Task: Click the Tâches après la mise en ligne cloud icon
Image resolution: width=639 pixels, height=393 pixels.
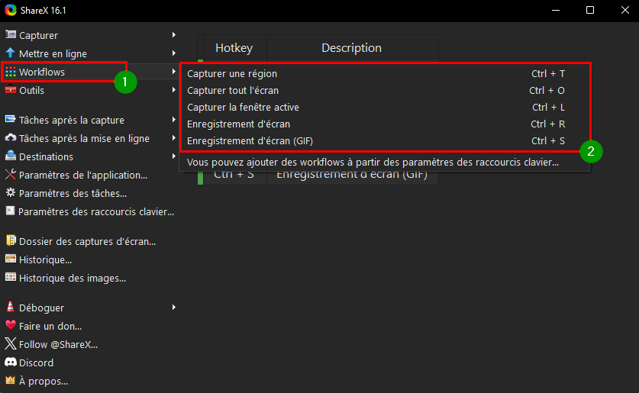Action: click(10, 137)
